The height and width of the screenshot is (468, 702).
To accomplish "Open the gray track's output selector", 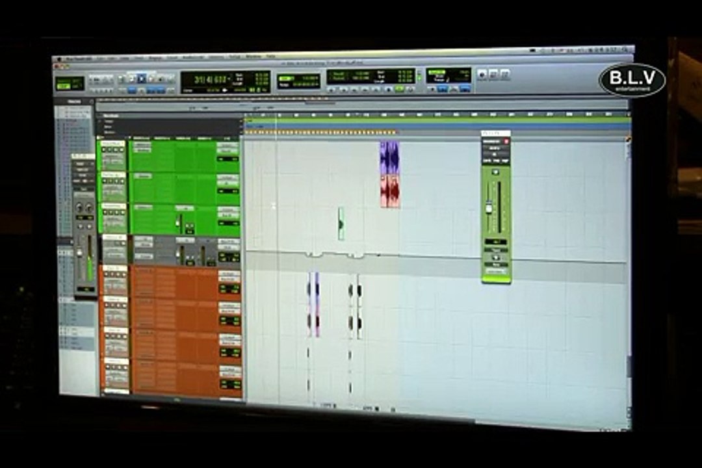I will (x=229, y=248).
